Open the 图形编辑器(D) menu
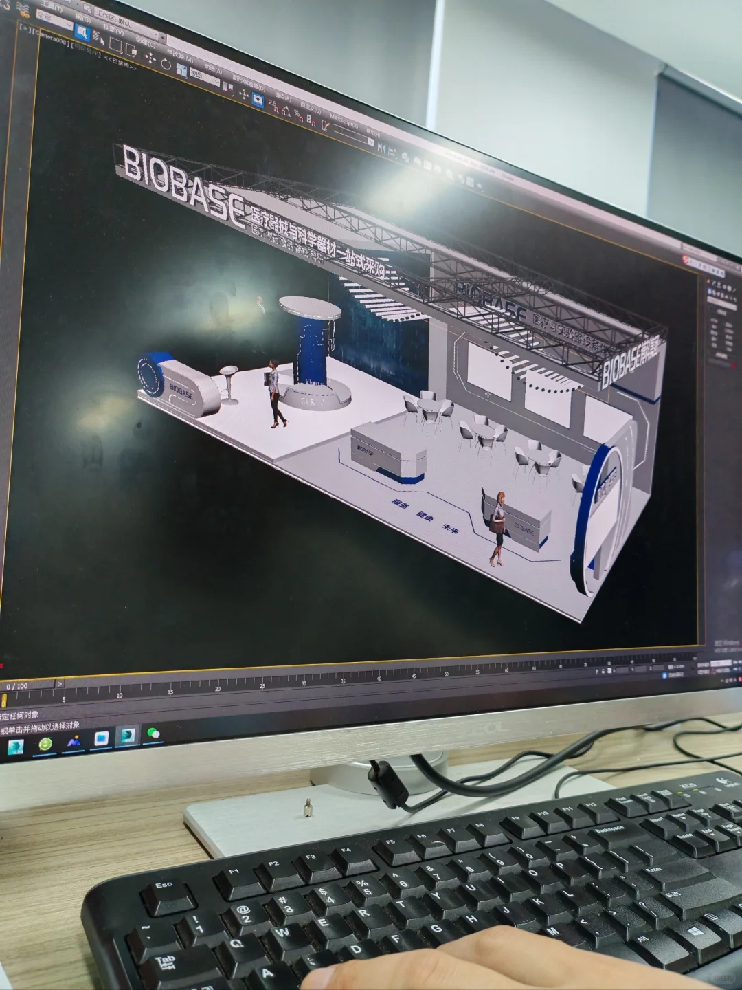 (x=249, y=82)
